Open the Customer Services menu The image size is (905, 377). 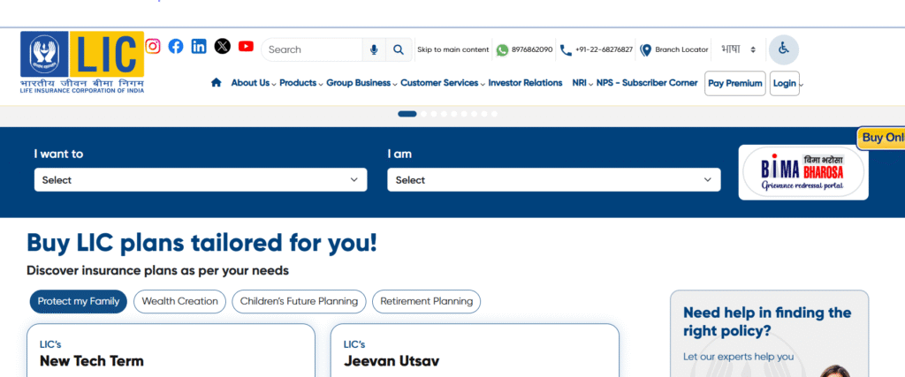pyautogui.click(x=442, y=83)
